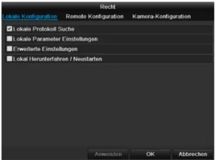This screenshot has height=160, width=215.
Task: Switch to the Remote Konfiguration tab
Action: point(95,17)
